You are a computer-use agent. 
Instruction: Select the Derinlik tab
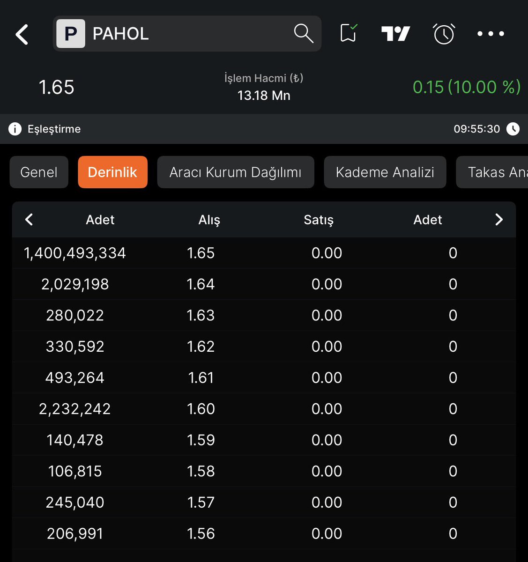click(112, 172)
